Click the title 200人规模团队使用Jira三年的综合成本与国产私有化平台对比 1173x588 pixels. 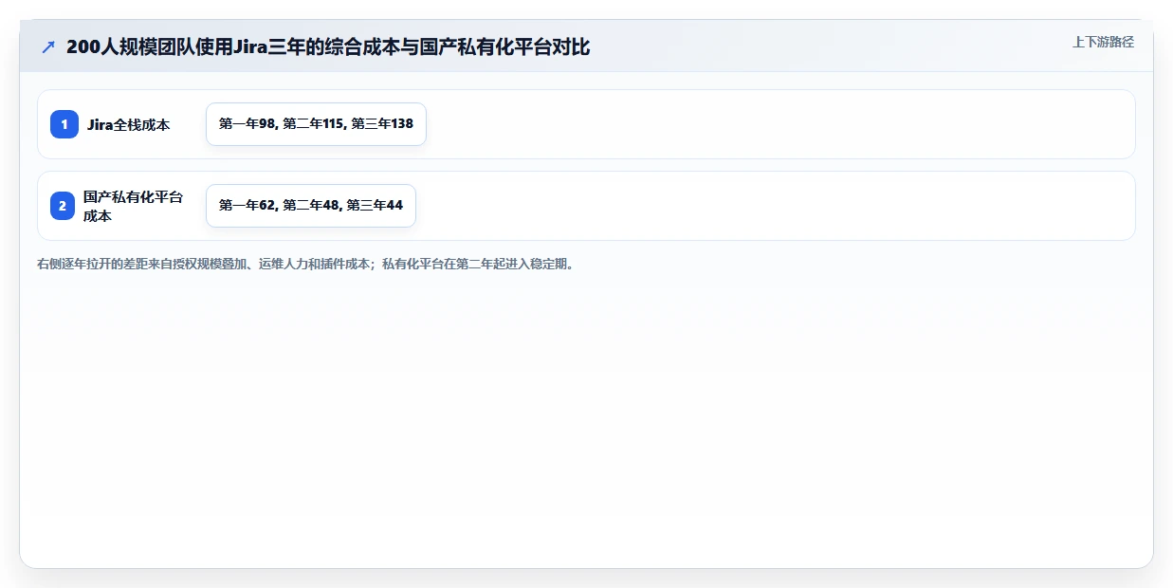pyautogui.click(x=328, y=46)
